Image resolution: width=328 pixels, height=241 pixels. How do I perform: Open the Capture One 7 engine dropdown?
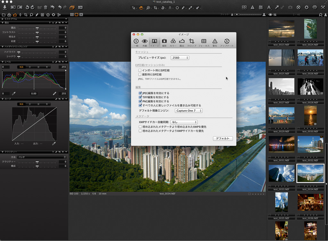coord(189,111)
